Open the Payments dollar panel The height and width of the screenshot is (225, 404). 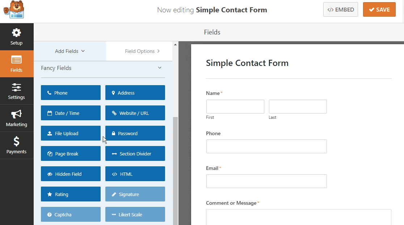pyautogui.click(x=17, y=146)
